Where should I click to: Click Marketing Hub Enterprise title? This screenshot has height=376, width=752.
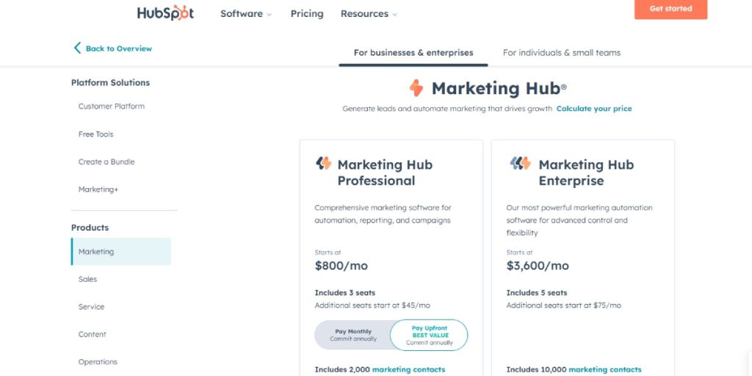point(586,173)
